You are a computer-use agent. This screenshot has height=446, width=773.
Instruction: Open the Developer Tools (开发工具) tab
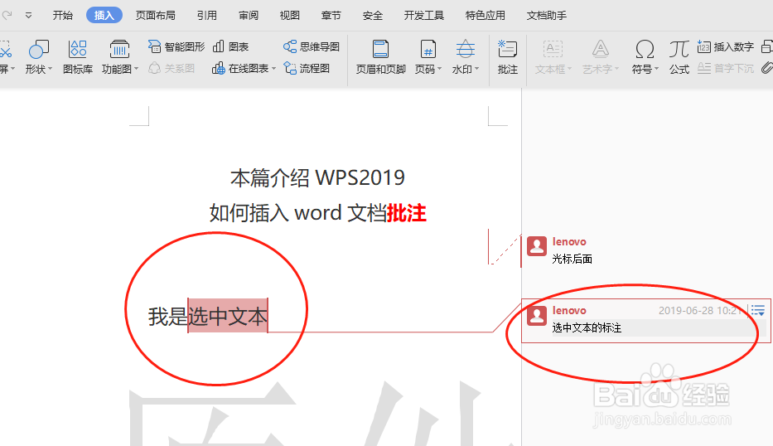(424, 15)
